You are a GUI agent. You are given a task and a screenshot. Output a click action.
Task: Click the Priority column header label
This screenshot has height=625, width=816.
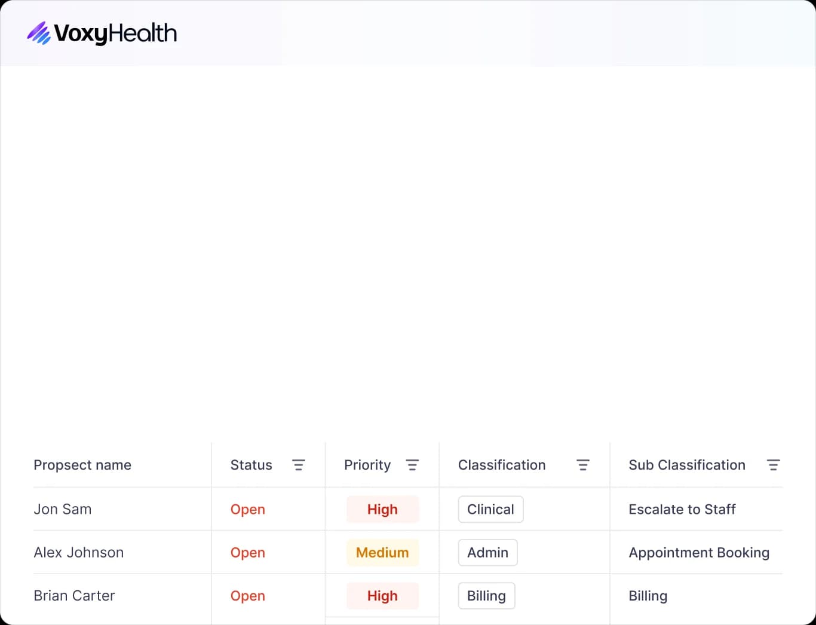(367, 465)
